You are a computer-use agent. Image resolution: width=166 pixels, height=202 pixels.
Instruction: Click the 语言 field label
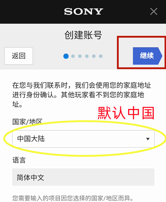(x=19, y=160)
